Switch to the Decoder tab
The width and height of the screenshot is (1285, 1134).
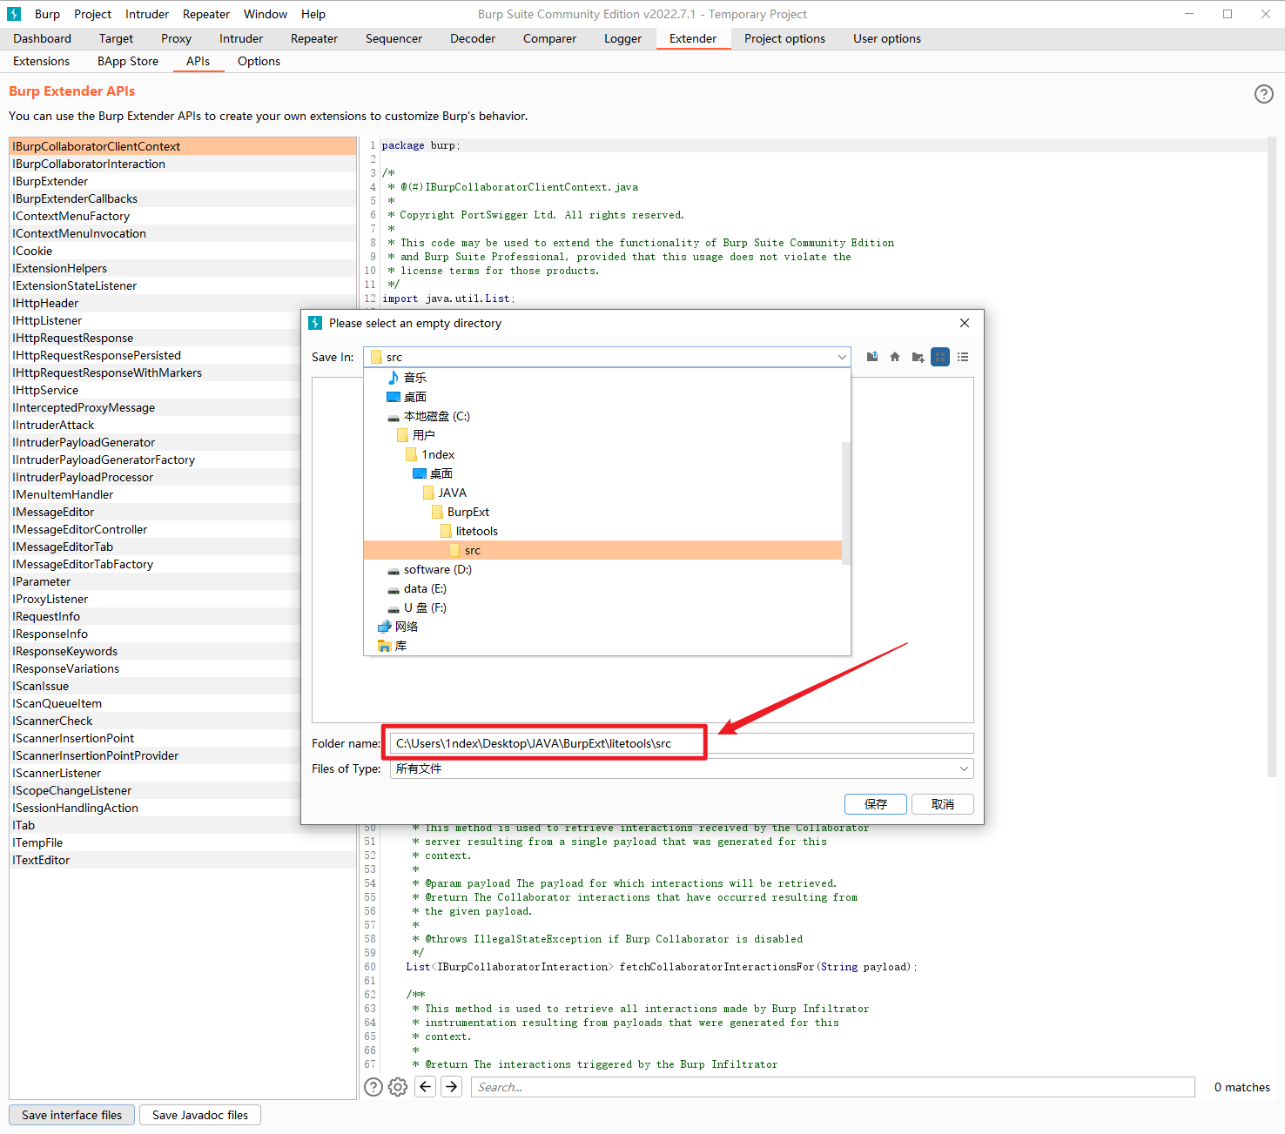(473, 38)
